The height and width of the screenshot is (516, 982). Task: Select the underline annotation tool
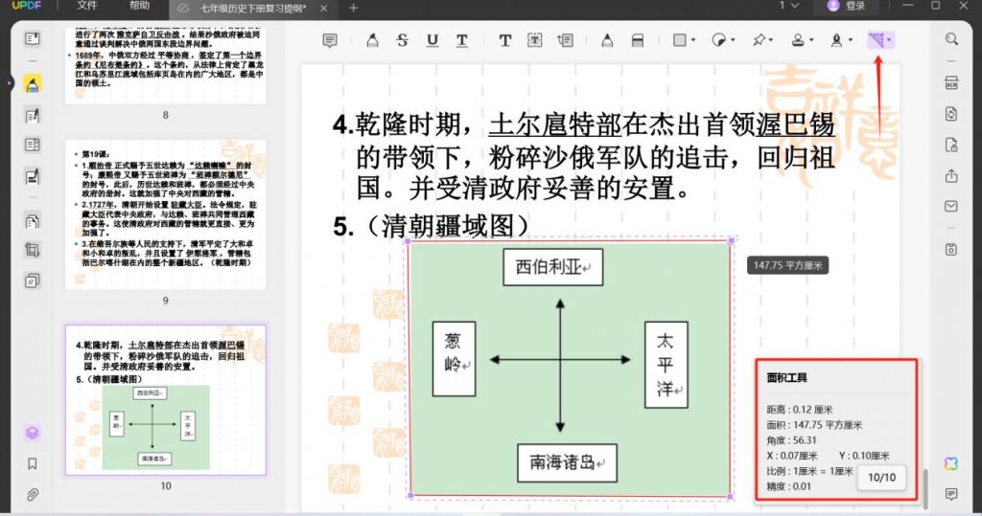point(433,40)
